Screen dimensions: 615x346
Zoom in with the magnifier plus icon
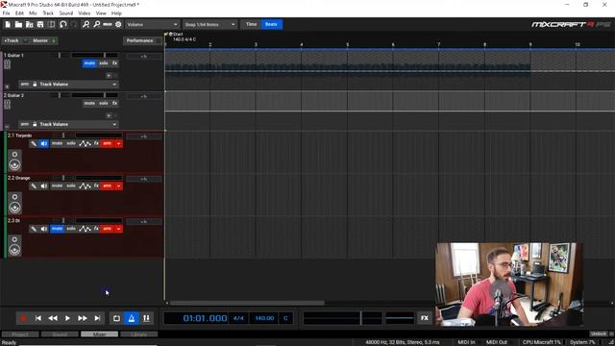pyautogui.click(x=86, y=24)
